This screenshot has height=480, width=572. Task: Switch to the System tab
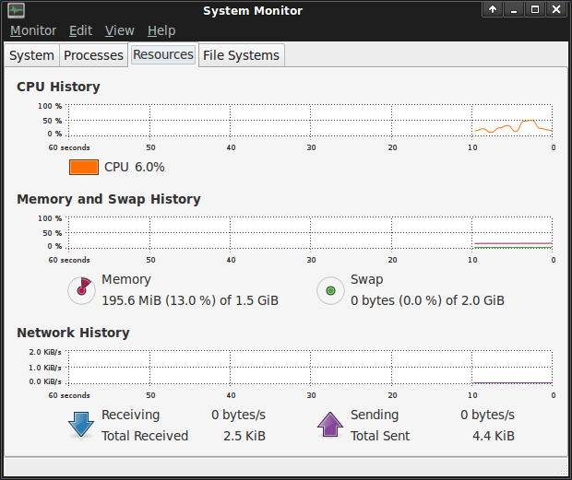pos(31,55)
